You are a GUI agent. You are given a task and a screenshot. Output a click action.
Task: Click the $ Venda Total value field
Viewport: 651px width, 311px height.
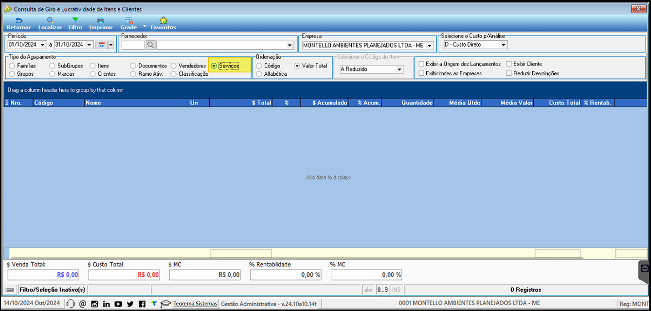pyautogui.click(x=44, y=275)
